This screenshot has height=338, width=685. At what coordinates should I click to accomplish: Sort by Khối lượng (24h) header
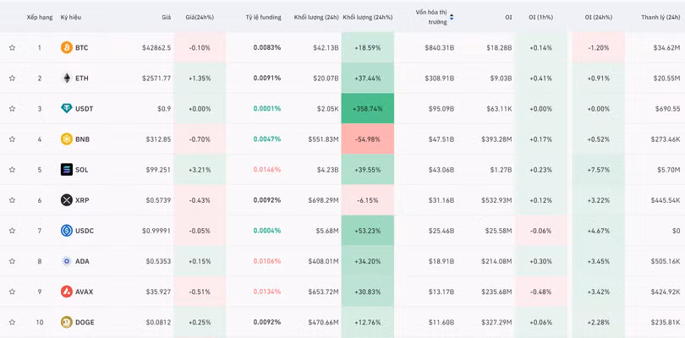pos(316,18)
